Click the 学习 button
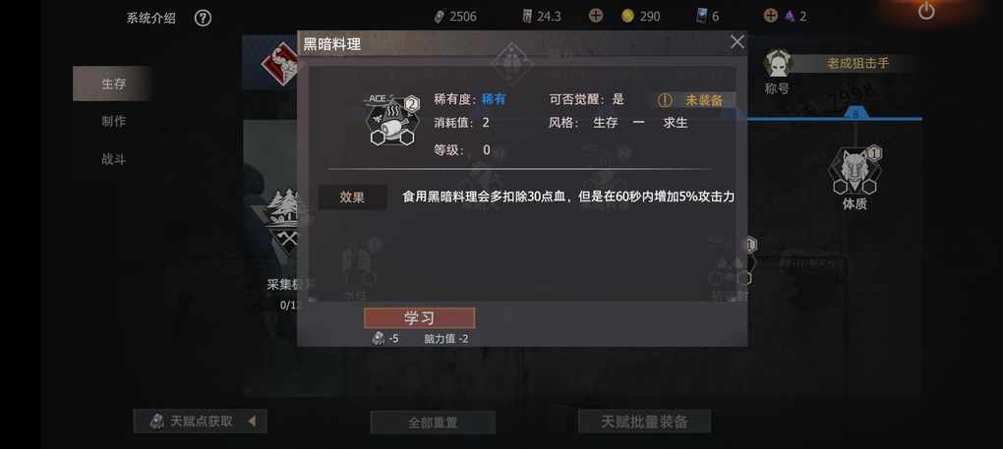This screenshot has height=449, width=1003. coord(420,318)
